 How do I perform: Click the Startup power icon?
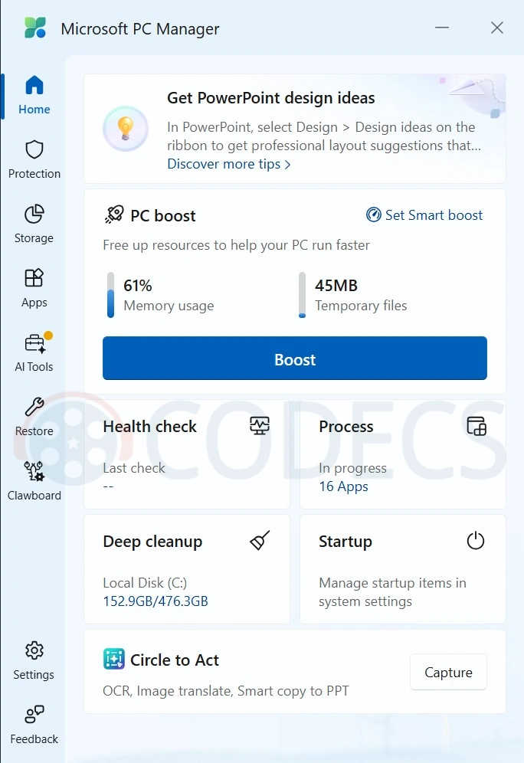475,541
